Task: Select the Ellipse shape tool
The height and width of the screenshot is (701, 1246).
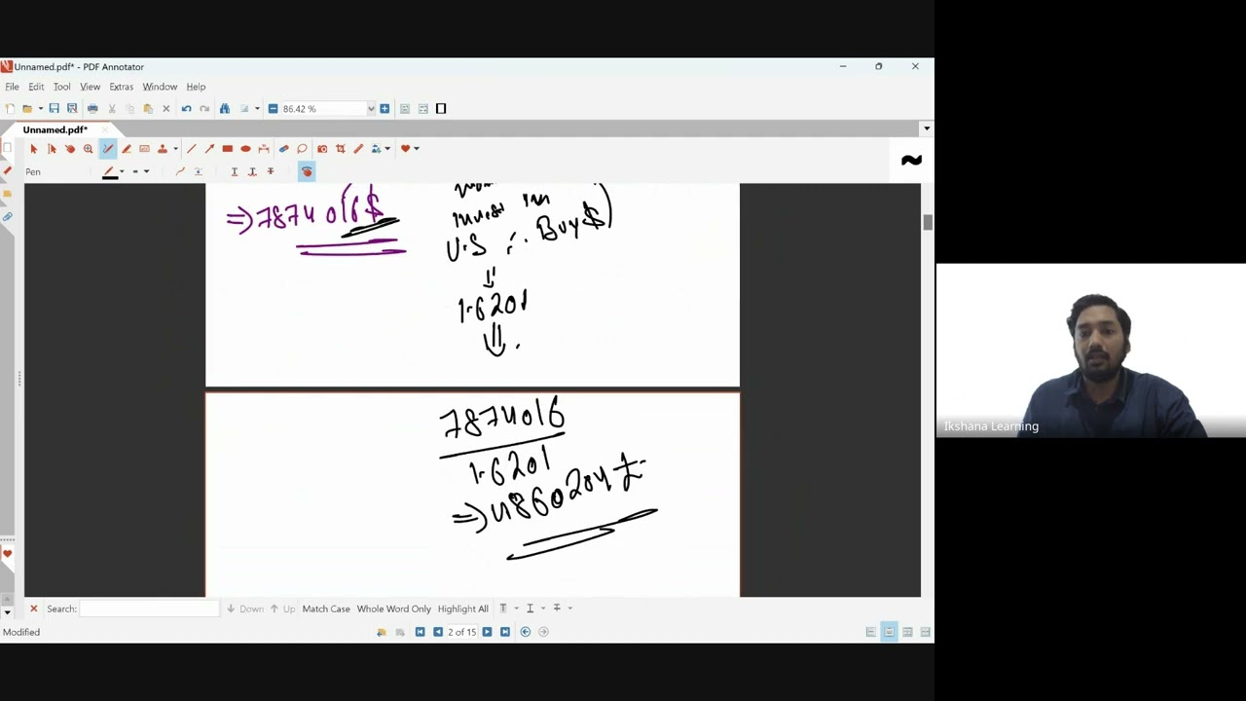Action: 245,148
